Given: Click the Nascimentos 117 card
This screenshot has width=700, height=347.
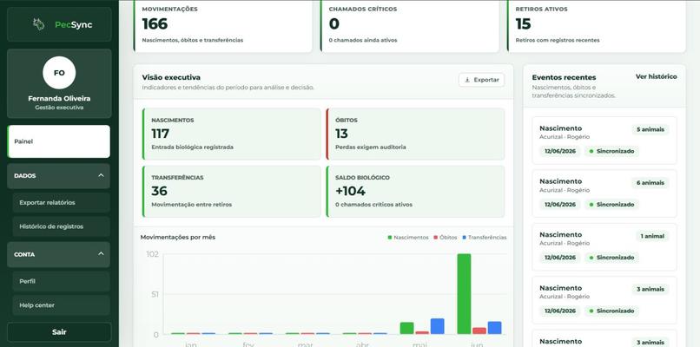Looking at the screenshot, I should [x=231, y=134].
